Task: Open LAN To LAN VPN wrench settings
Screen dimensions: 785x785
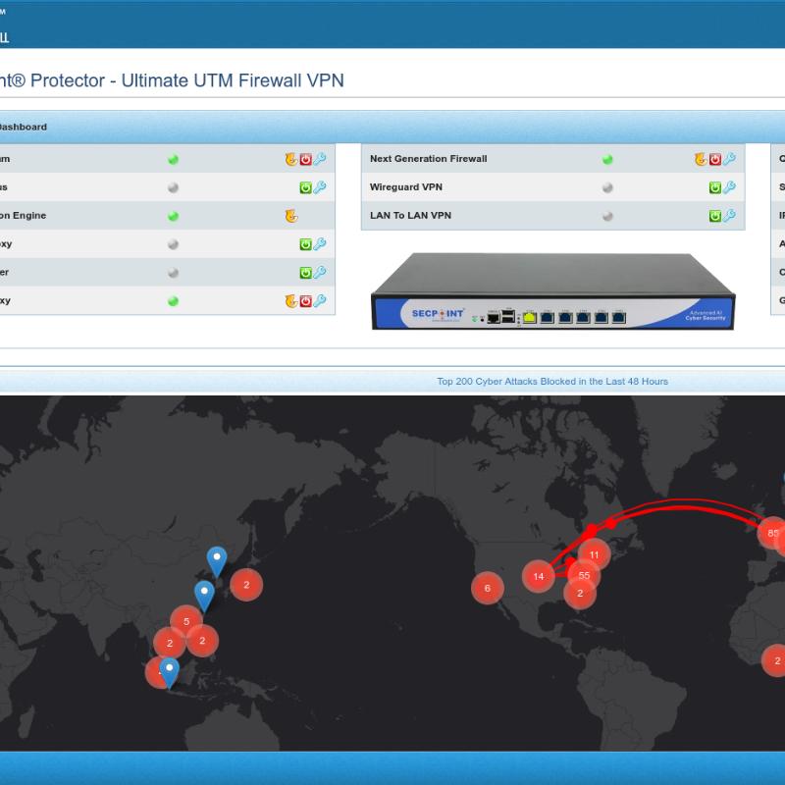Action: 729,215
